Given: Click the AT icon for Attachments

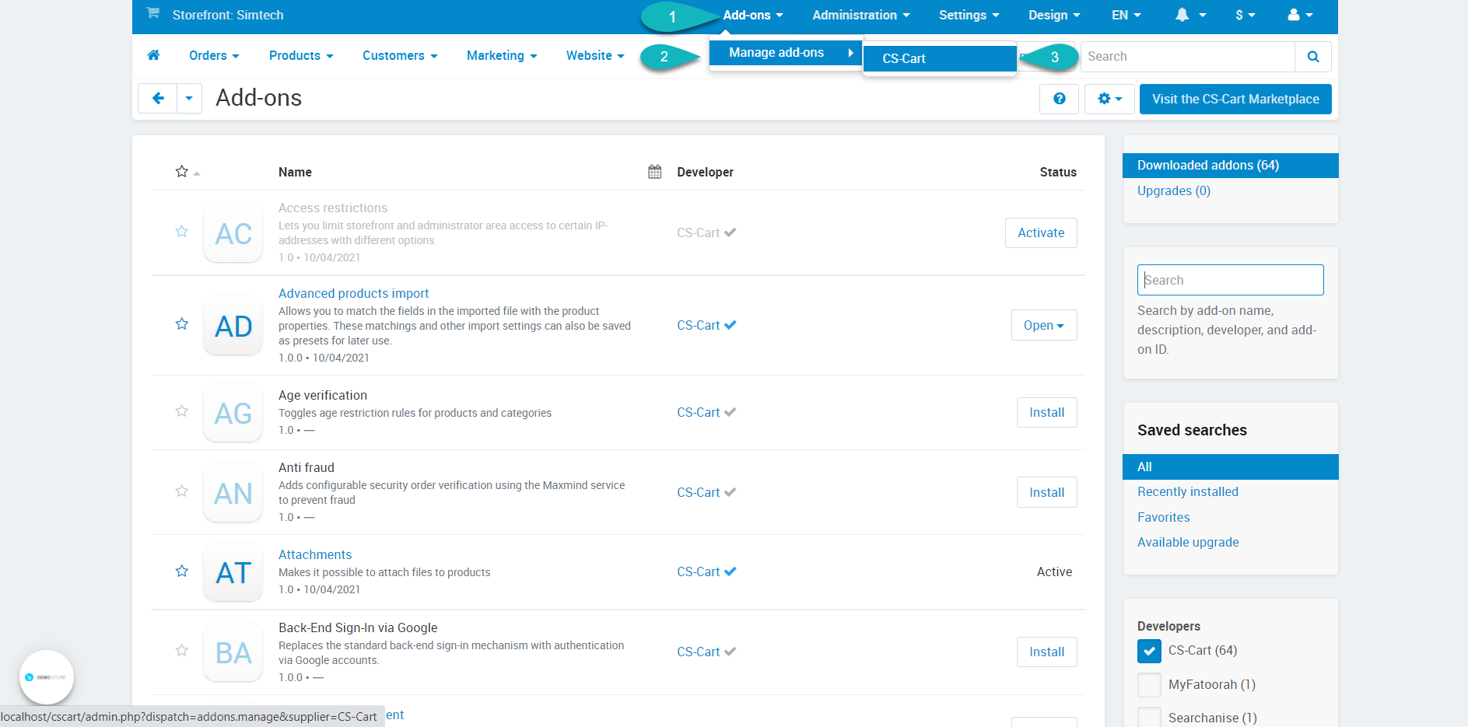Looking at the screenshot, I should click(x=233, y=572).
